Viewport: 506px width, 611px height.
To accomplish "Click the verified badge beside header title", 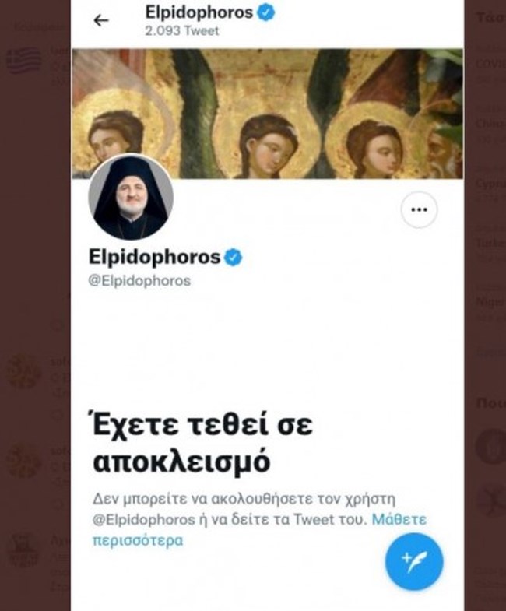I will 266,12.
